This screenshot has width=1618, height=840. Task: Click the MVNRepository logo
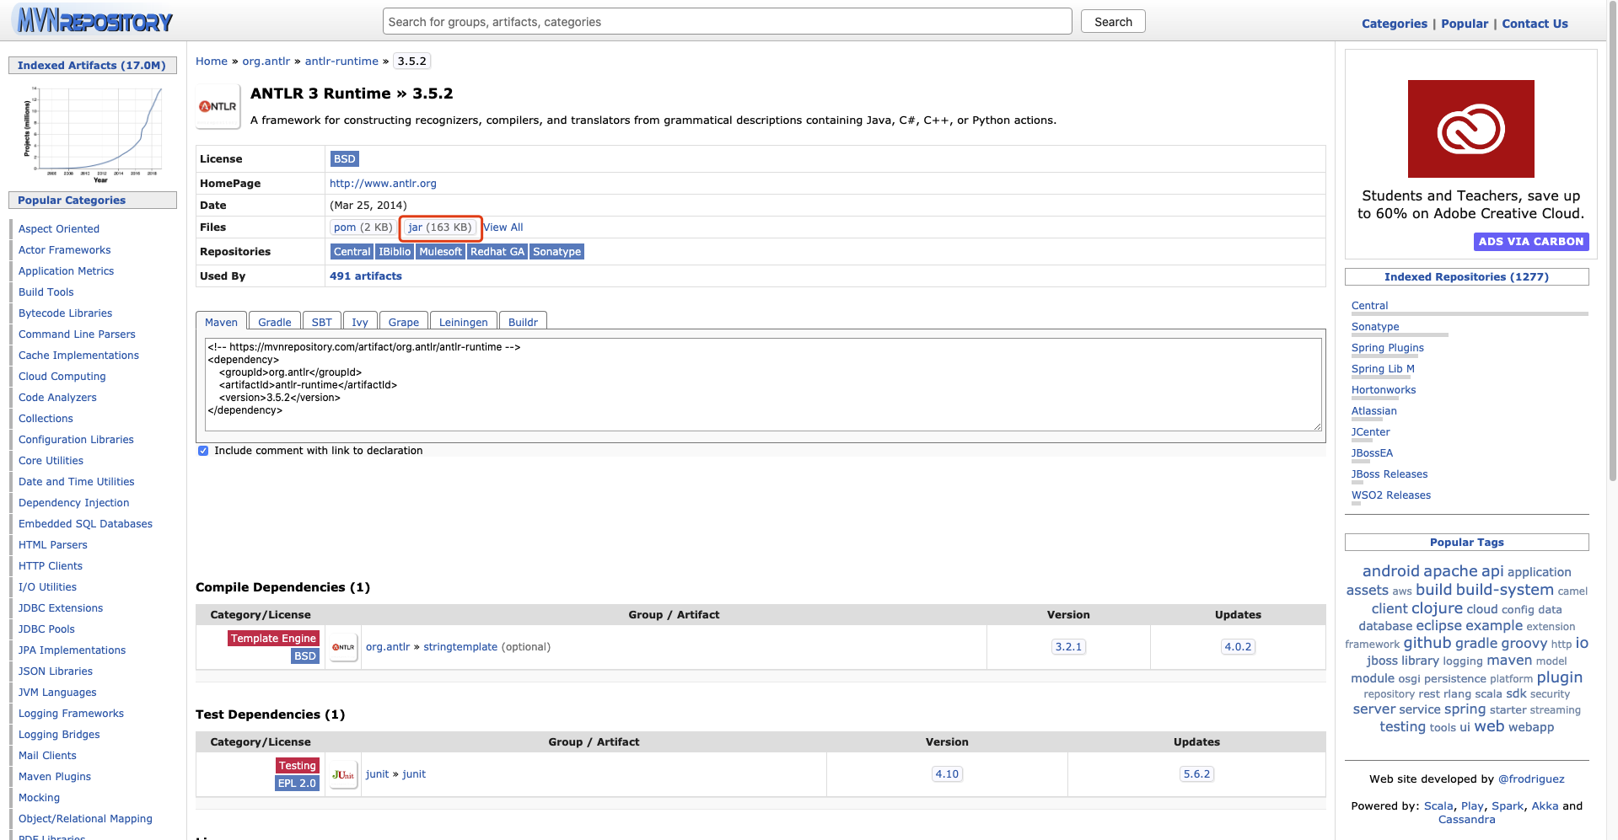pos(91,20)
